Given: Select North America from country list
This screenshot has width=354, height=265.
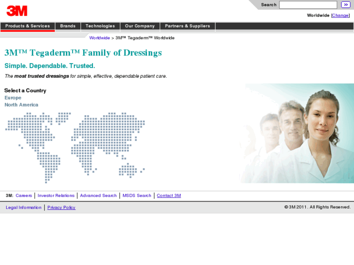Looking at the screenshot, I should click(x=21, y=105).
